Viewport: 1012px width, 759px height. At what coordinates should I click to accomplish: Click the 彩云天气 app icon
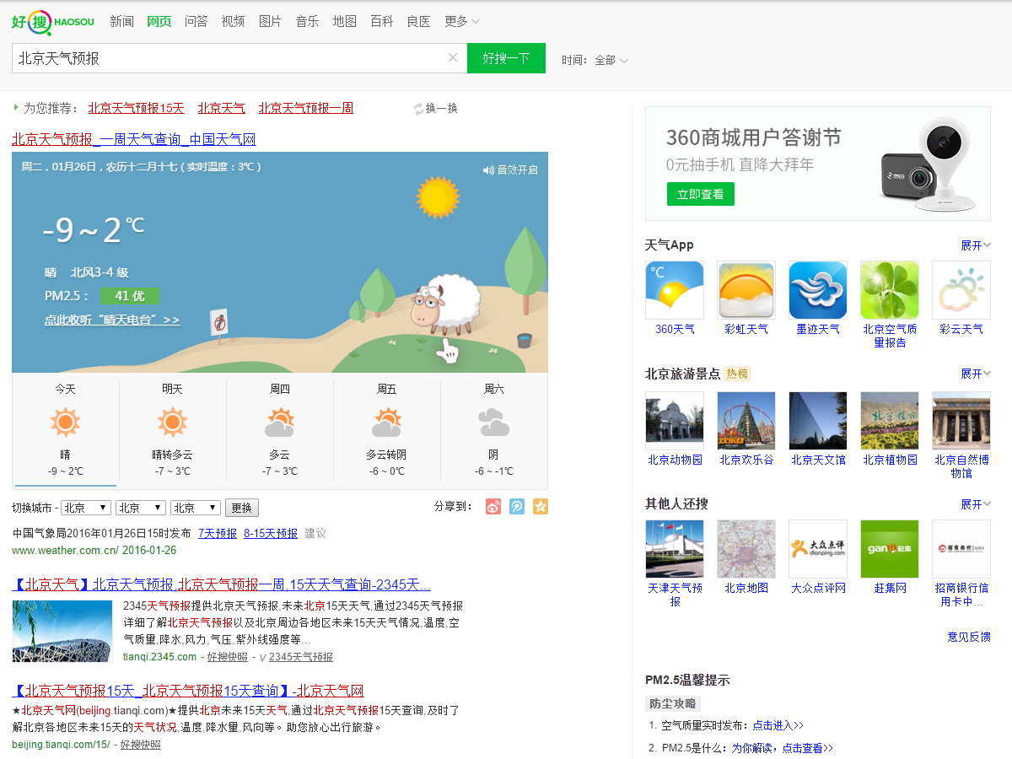(961, 290)
